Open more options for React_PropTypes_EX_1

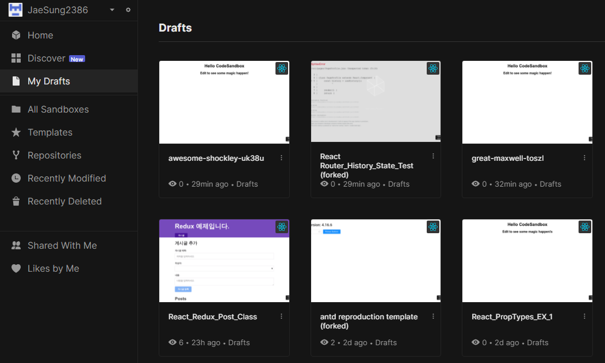point(584,316)
